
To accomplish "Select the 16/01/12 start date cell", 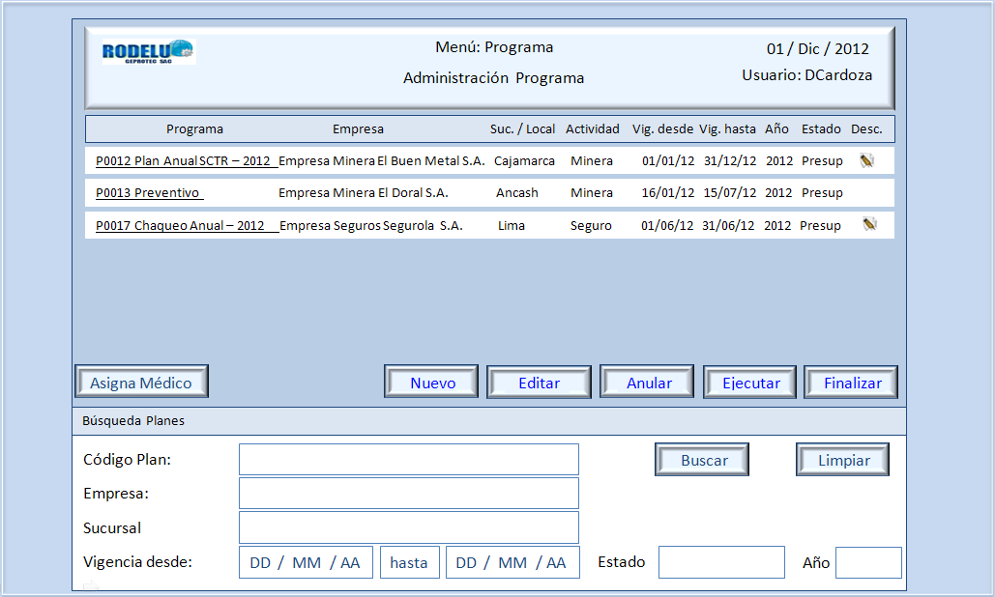I will [x=668, y=192].
